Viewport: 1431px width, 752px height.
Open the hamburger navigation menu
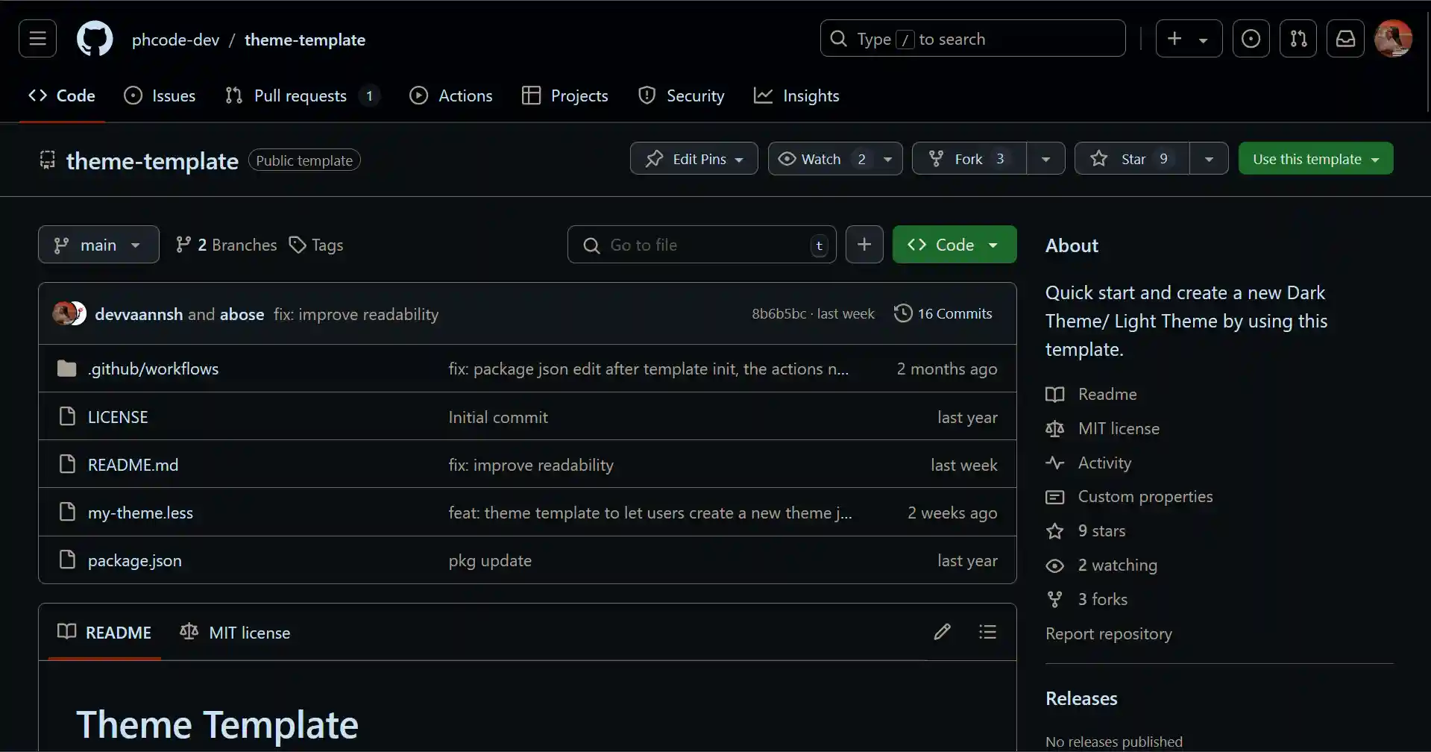(x=37, y=39)
